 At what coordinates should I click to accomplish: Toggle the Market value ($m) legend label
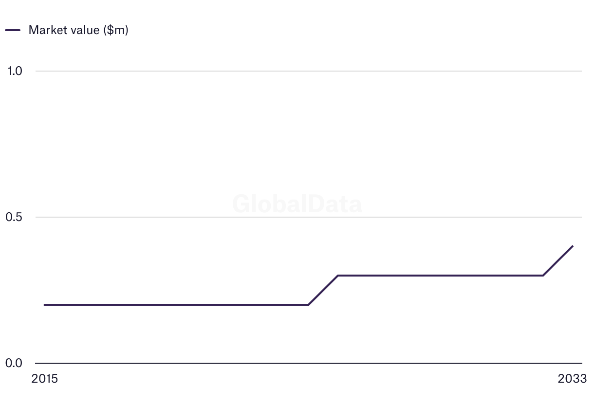(78, 30)
